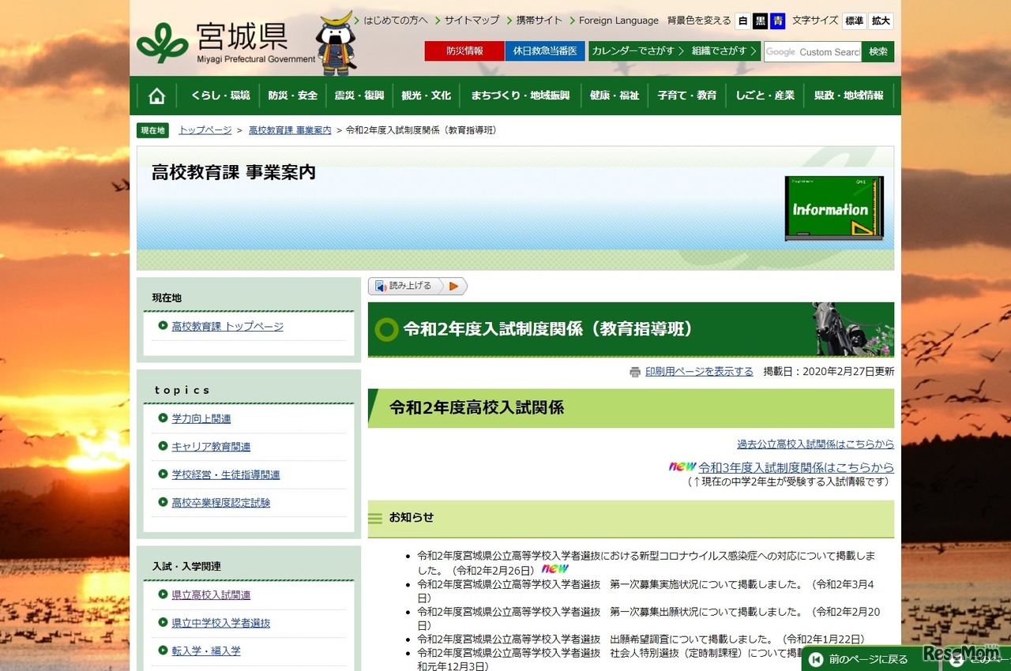
Task: Open the Foreign Language options
Action: (618, 20)
